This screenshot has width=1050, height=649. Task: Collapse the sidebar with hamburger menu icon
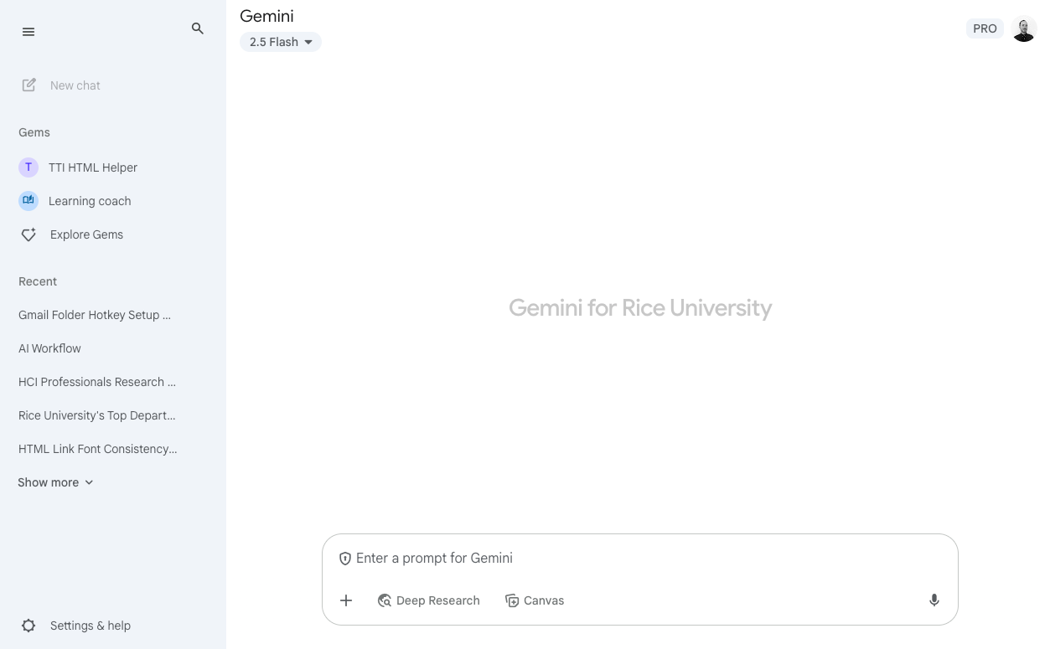pos(28,32)
